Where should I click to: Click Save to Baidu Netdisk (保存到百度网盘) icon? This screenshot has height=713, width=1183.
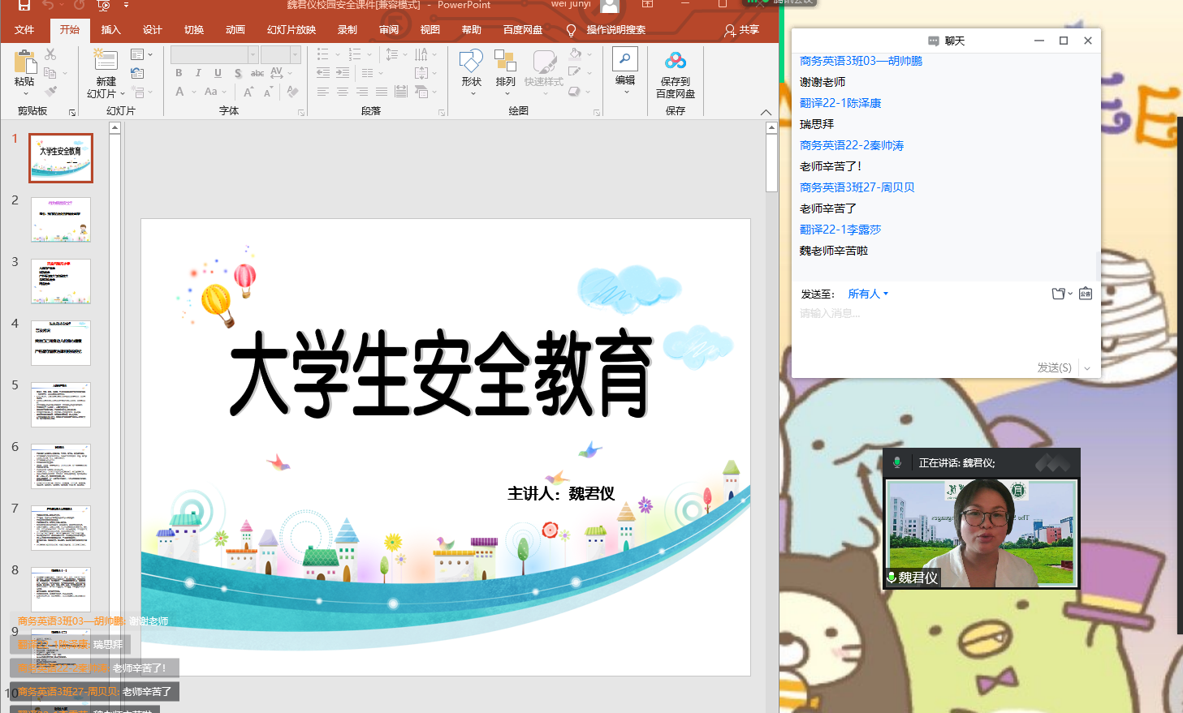[675, 61]
